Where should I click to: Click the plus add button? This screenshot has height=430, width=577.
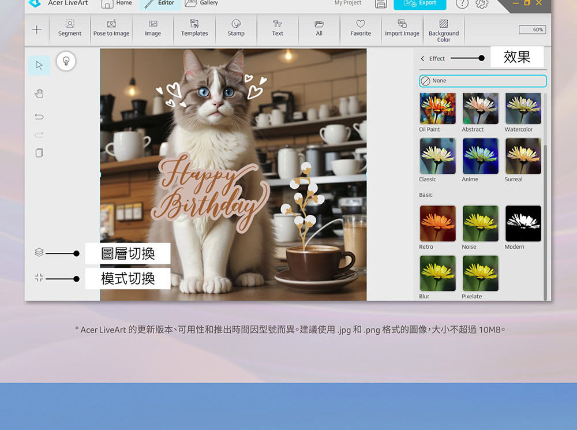point(37,29)
